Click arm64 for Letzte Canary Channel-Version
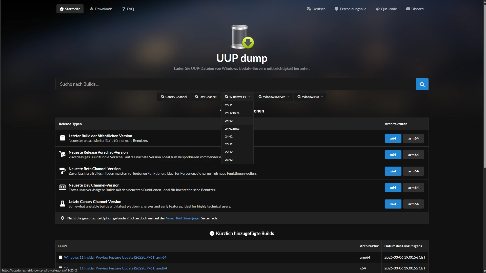Viewport: 486px width, 273px height. pos(413,204)
